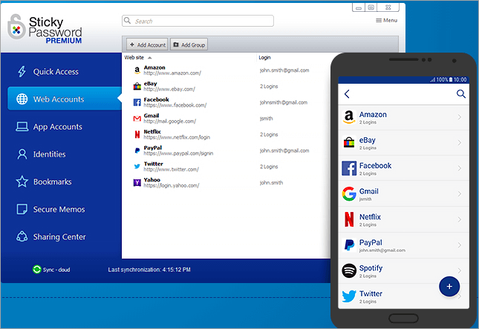Open Identities person icon
Viewport: 479px width, 329px height.
point(22,154)
